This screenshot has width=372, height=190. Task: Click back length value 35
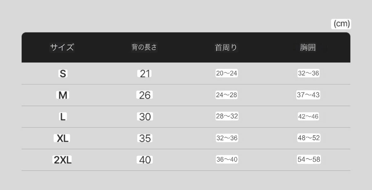(x=145, y=138)
